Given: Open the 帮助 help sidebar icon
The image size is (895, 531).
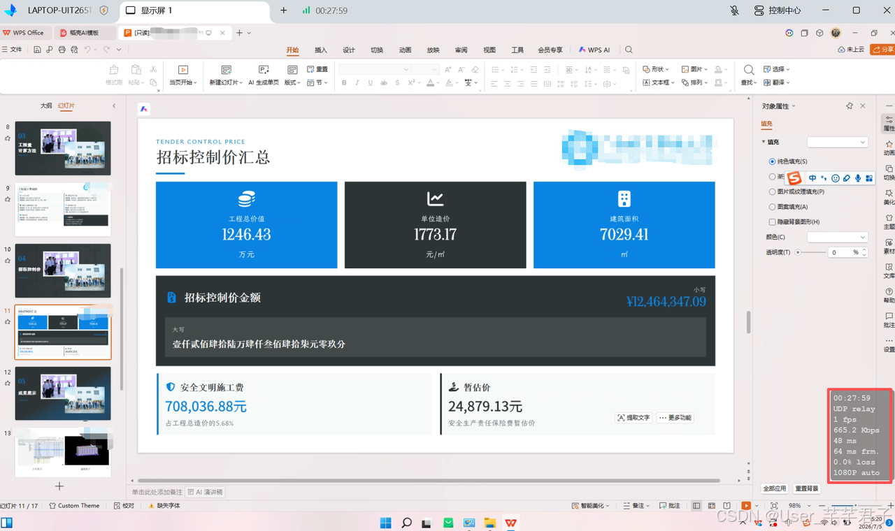Looking at the screenshot, I should (889, 296).
